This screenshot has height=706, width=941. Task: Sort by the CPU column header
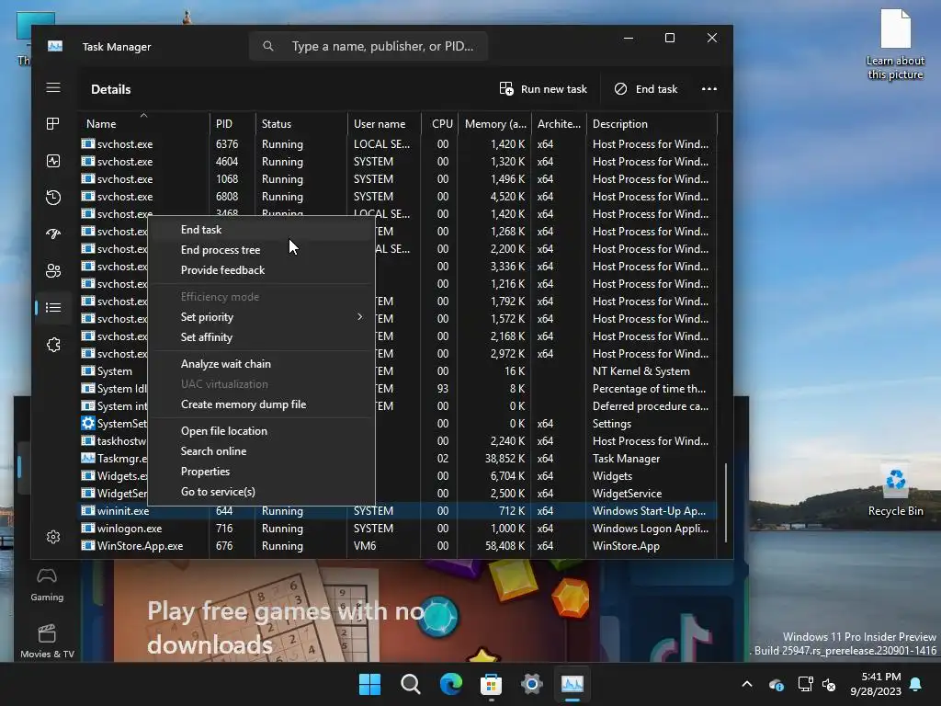pos(440,124)
